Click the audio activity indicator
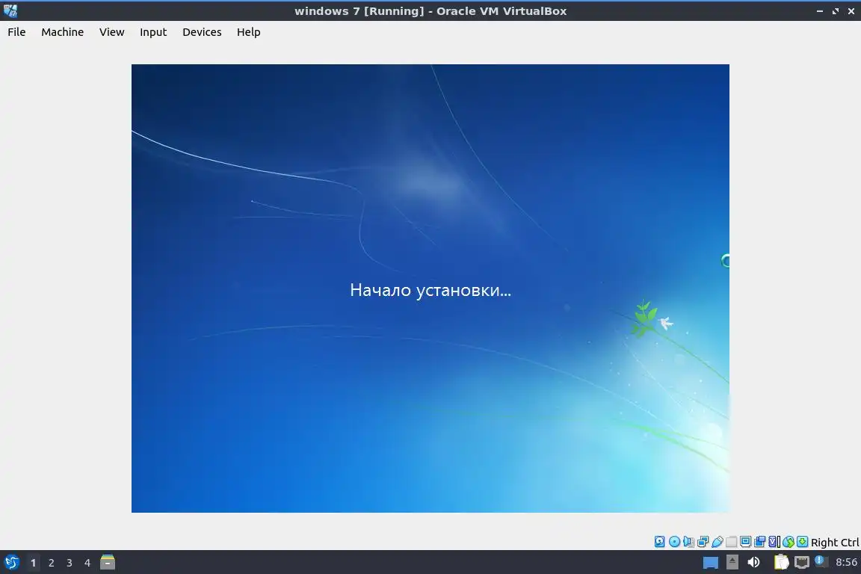Screen dimensions: 861x574 coord(688,542)
